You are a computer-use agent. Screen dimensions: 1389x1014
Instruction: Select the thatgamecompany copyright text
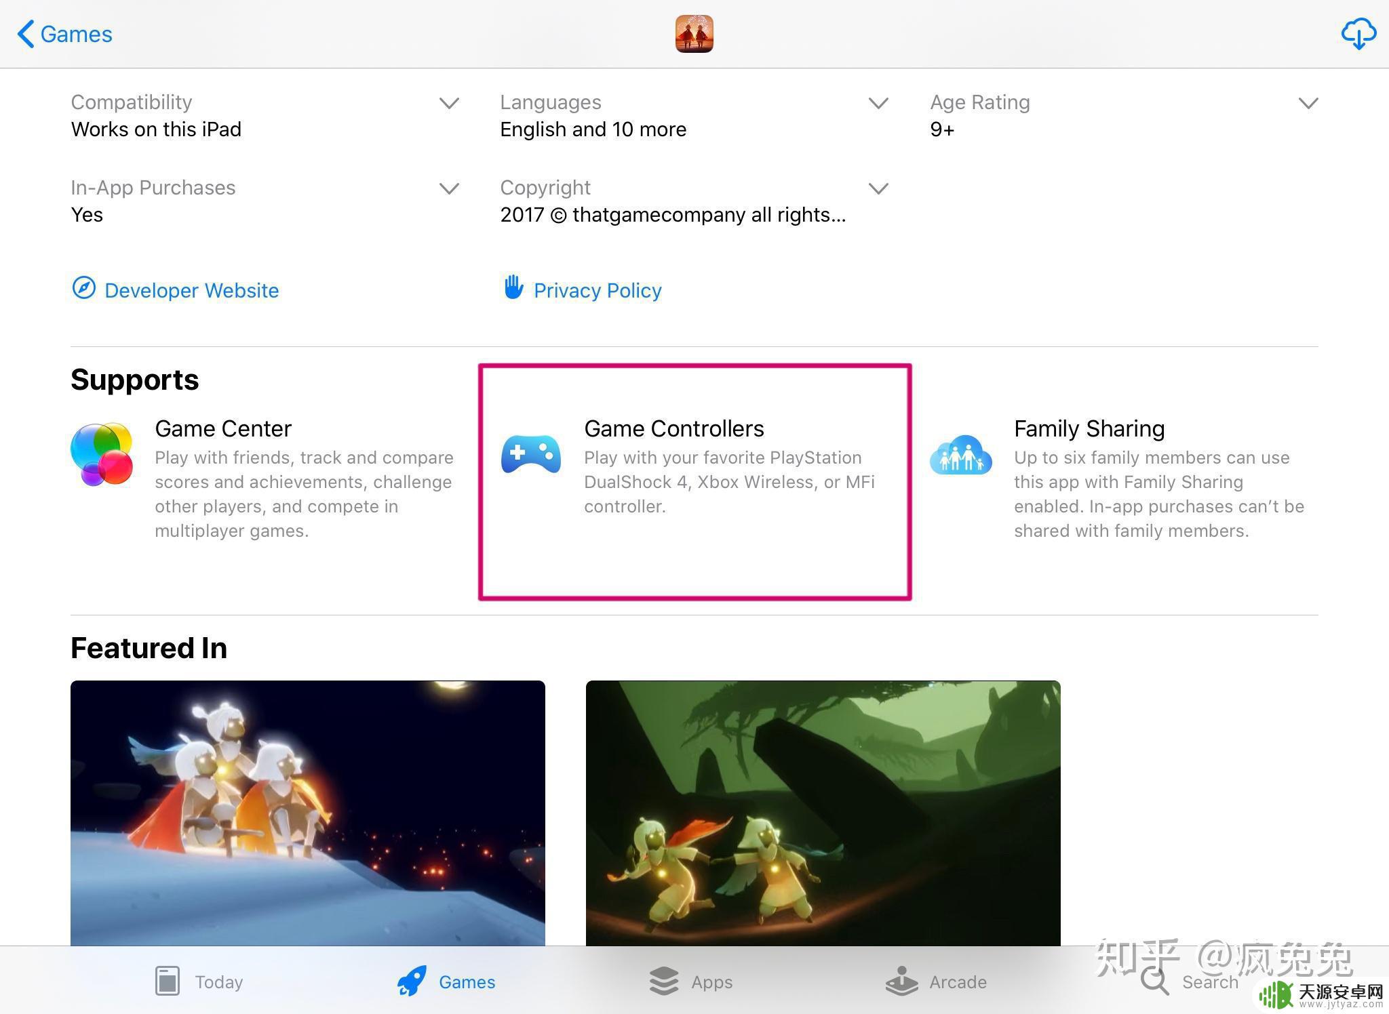pyautogui.click(x=673, y=214)
